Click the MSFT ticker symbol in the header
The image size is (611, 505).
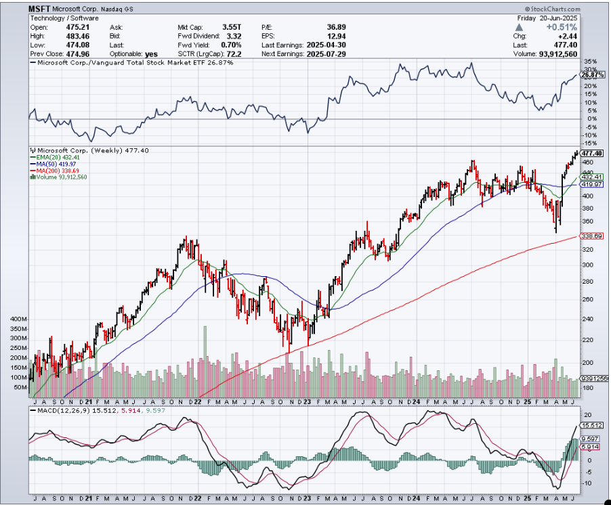tap(39, 9)
